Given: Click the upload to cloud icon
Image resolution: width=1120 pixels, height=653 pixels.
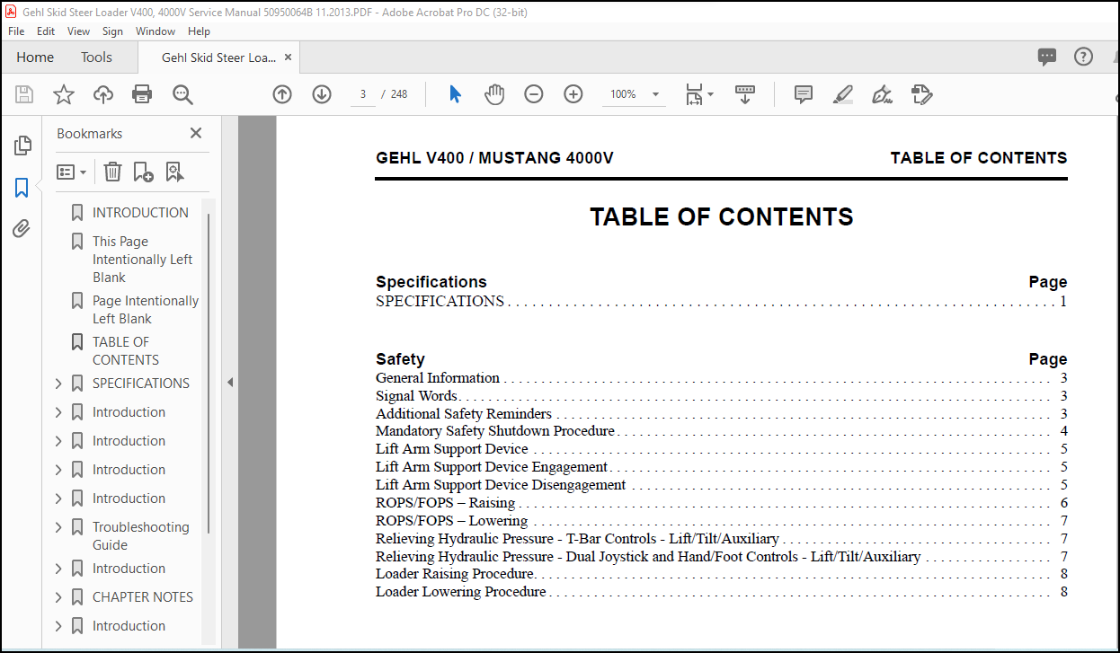Looking at the screenshot, I should pos(103,94).
